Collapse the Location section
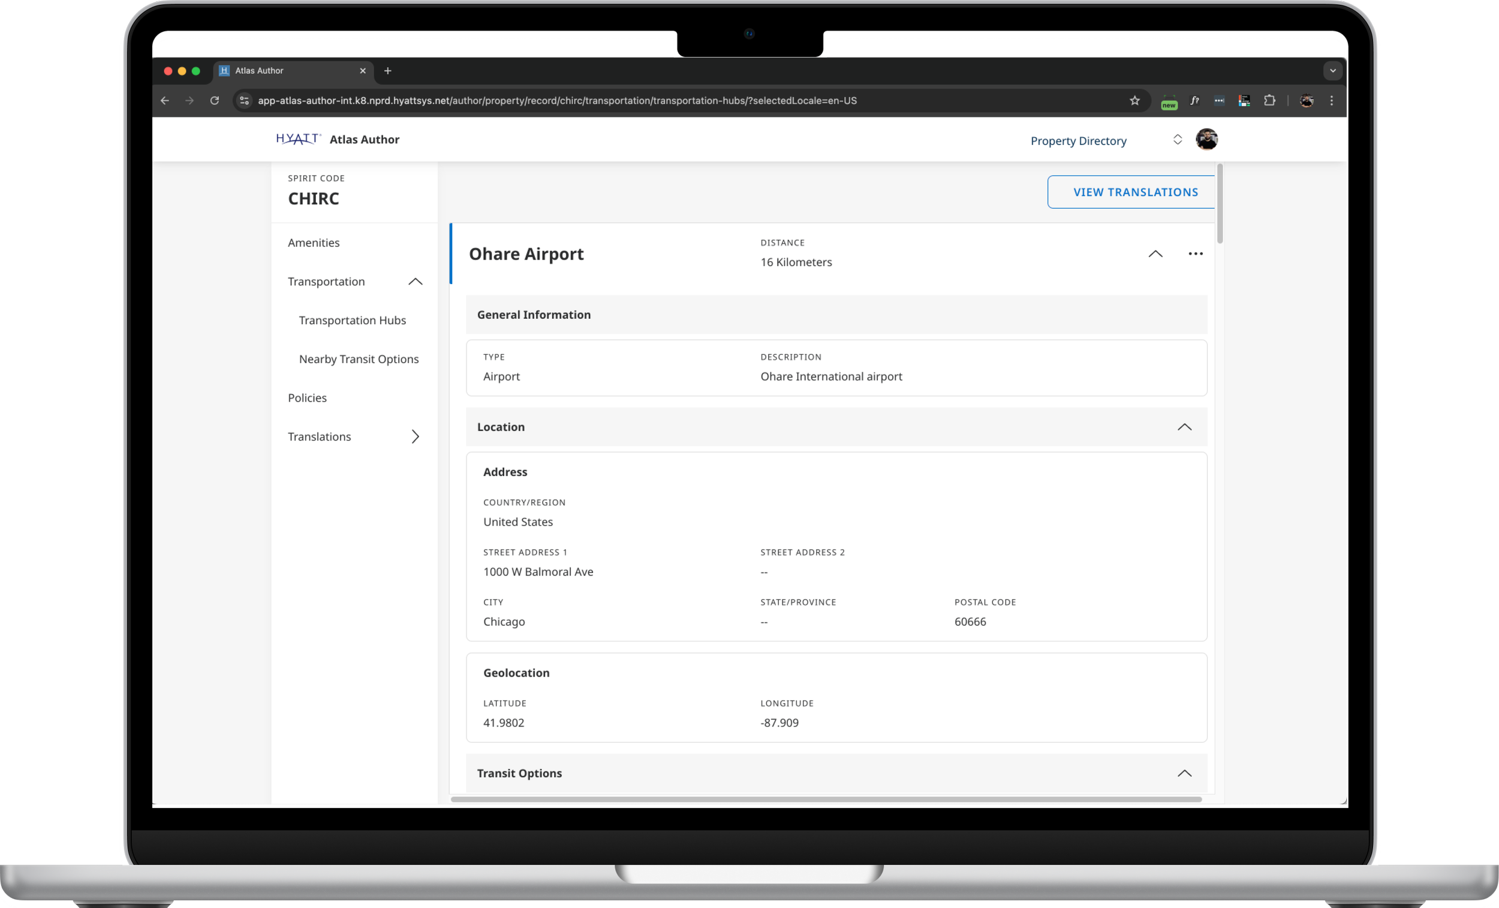Screen dimensions: 1499x908 tap(1183, 427)
